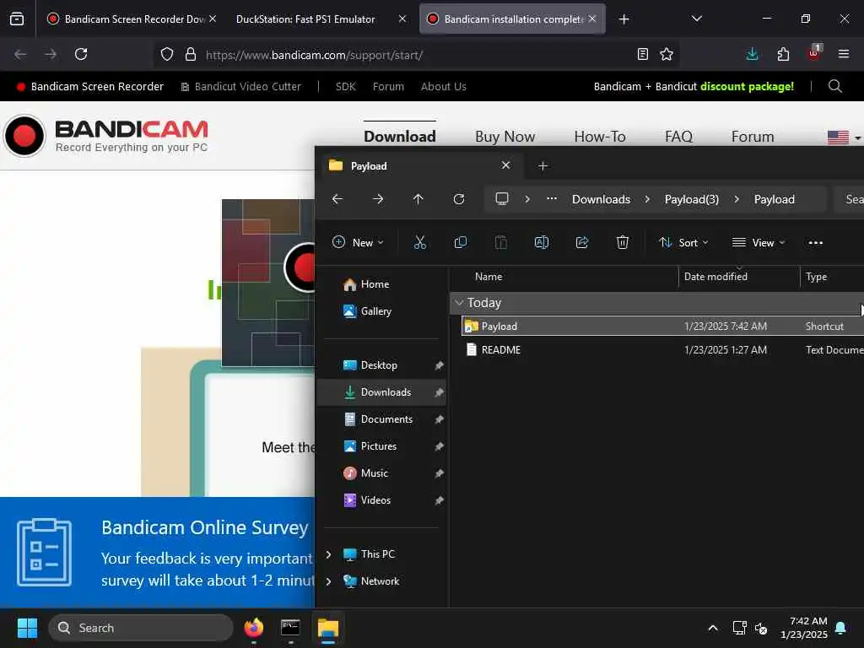Switch to Bandicam Screen Recorder Download tab
Viewport: 864px width, 648px height.
[x=131, y=19]
